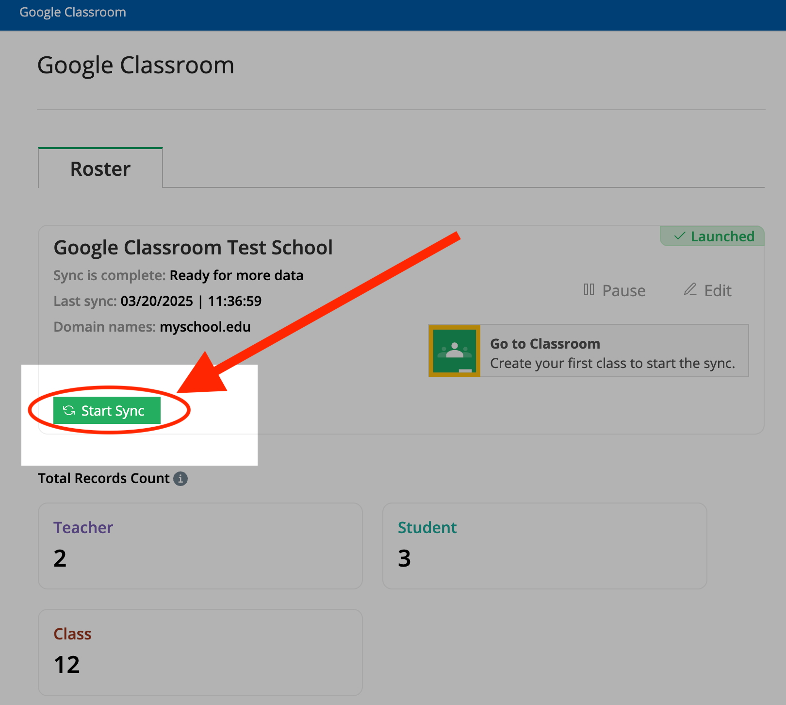This screenshot has width=786, height=705.
Task: Click the last sync date 03/20/2025
Action: coord(157,301)
